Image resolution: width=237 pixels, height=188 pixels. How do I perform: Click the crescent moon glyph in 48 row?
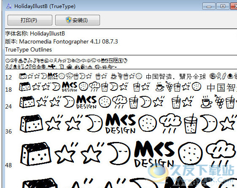point(119,153)
